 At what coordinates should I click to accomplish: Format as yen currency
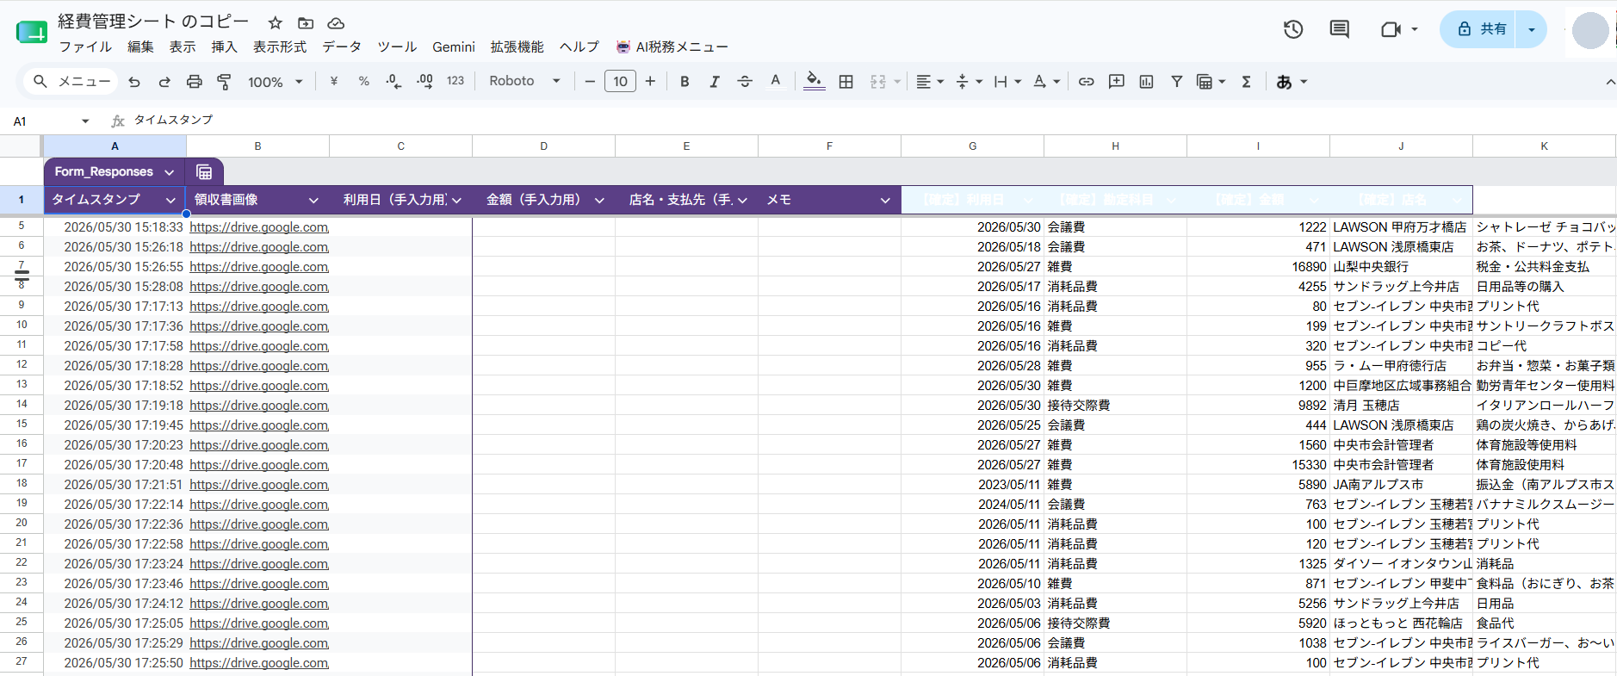point(334,82)
